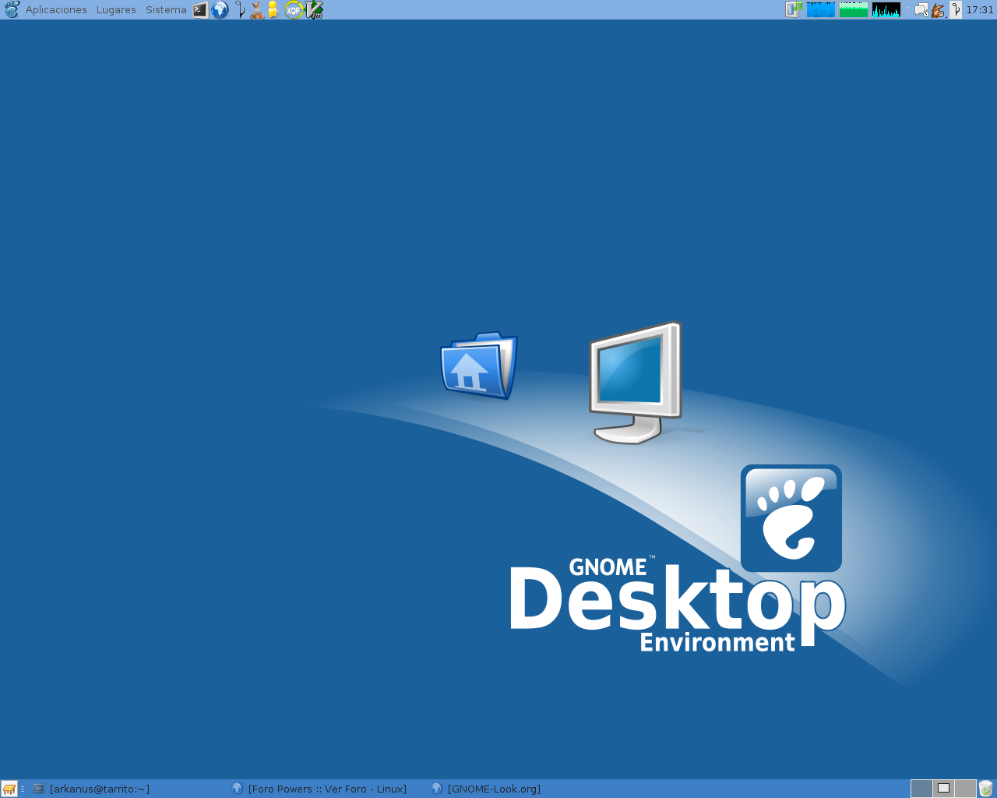
Task: Click the blue system monitor graph
Action: click(x=821, y=9)
